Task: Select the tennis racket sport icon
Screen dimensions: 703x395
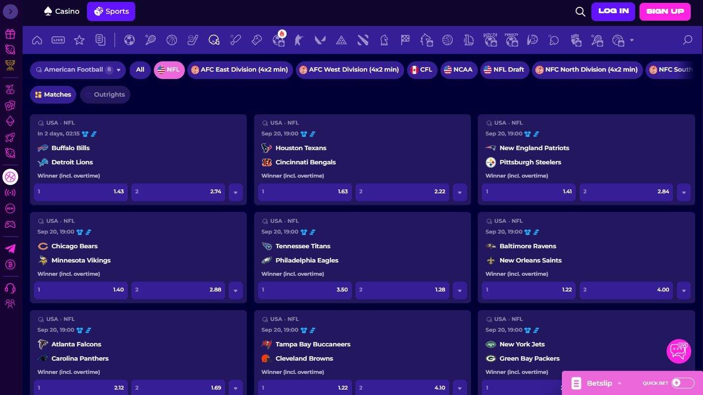Action: [150, 40]
